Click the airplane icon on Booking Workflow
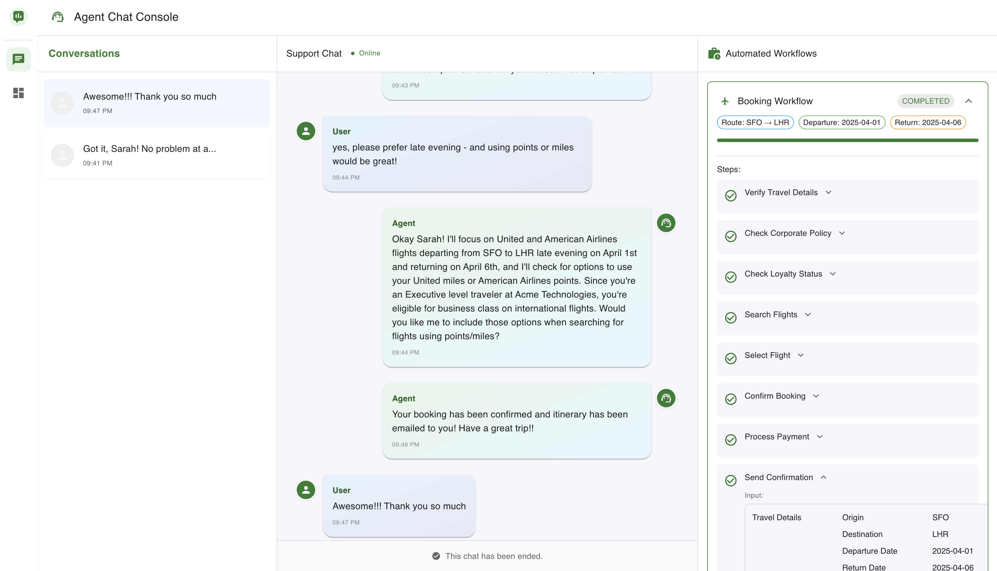The width and height of the screenshot is (997, 571). [x=725, y=101]
